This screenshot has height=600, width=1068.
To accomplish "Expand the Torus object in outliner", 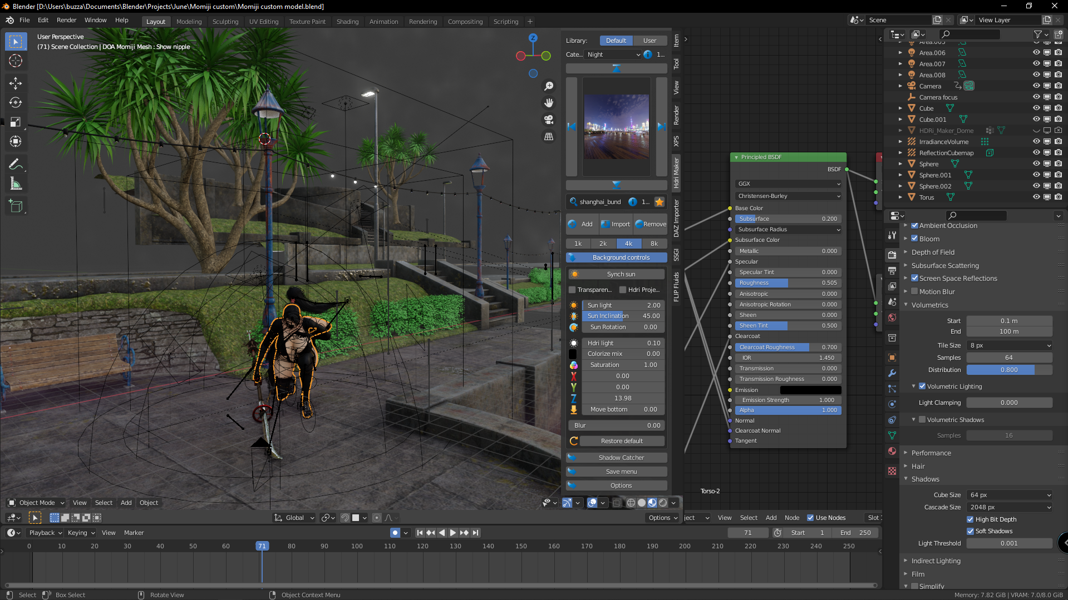I will [900, 197].
